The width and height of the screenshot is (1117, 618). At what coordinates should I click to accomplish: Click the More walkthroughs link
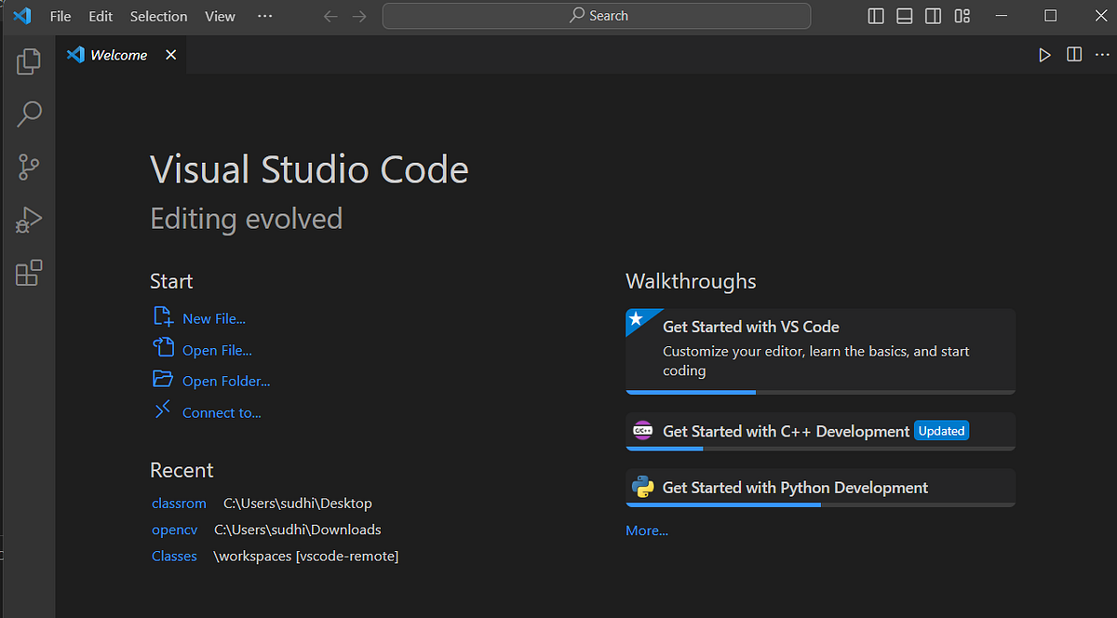click(647, 530)
